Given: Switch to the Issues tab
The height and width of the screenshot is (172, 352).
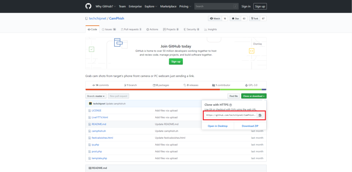Looking at the screenshot, I should pos(109,29).
